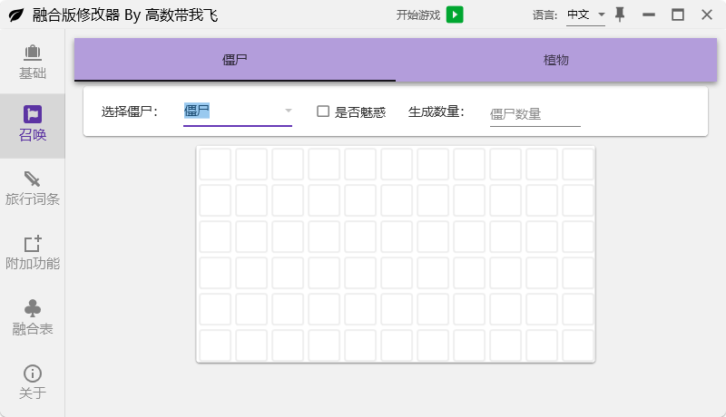
Task: Open the 旅行词条 sidebar section
Action: click(33, 189)
